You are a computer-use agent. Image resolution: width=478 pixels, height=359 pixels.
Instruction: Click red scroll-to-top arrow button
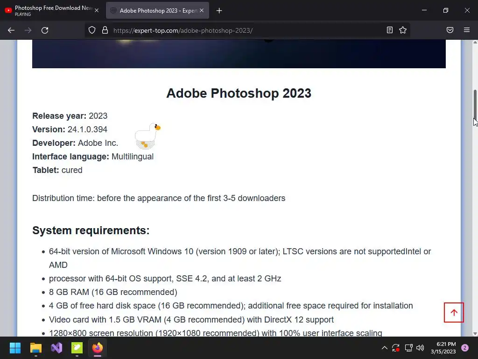pyautogui.click(x=454, y=312)
